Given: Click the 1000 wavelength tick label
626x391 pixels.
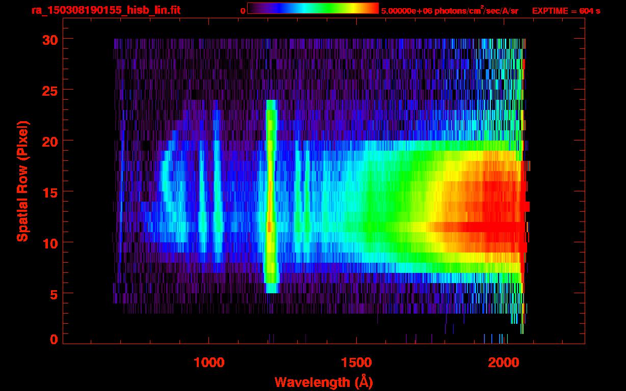Looking at the screenshot, I should pos(209,362).
